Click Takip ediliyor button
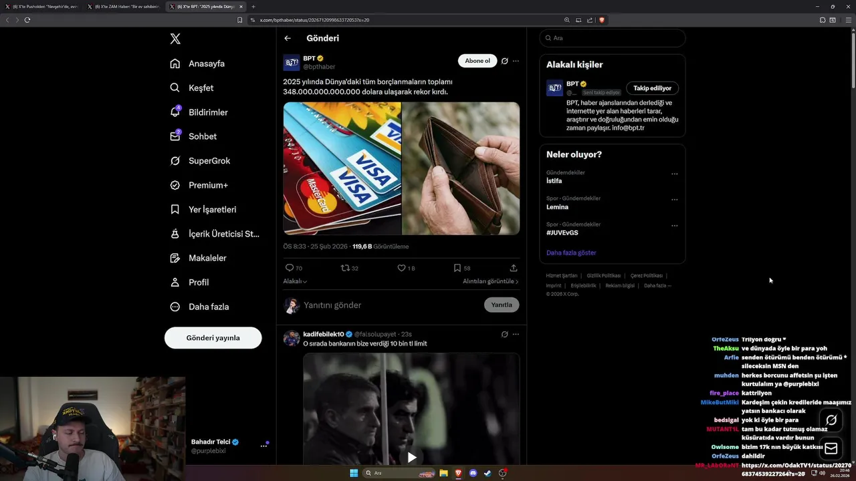Image resolution: width=856 pixels, height=481 pixels. (652, 88)
